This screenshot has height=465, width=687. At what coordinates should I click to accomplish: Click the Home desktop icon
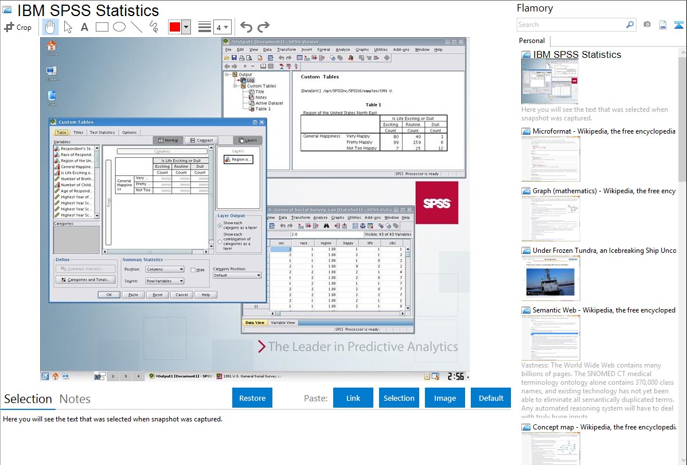click(x=52, y=48)
